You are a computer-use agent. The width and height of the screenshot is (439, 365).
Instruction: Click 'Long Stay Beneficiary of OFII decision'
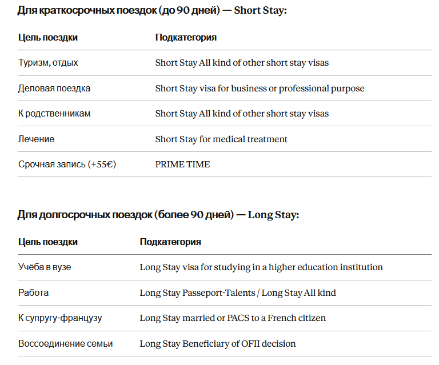click(x=218, y=343)
